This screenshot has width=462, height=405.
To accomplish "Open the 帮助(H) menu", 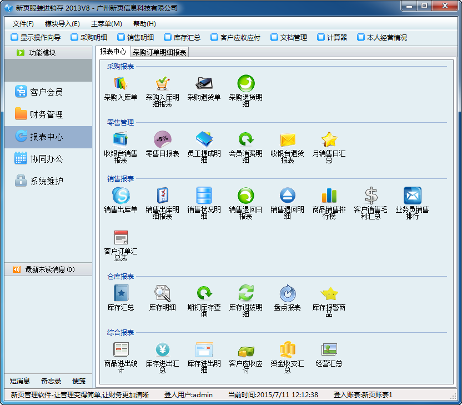I will [144, 24].
